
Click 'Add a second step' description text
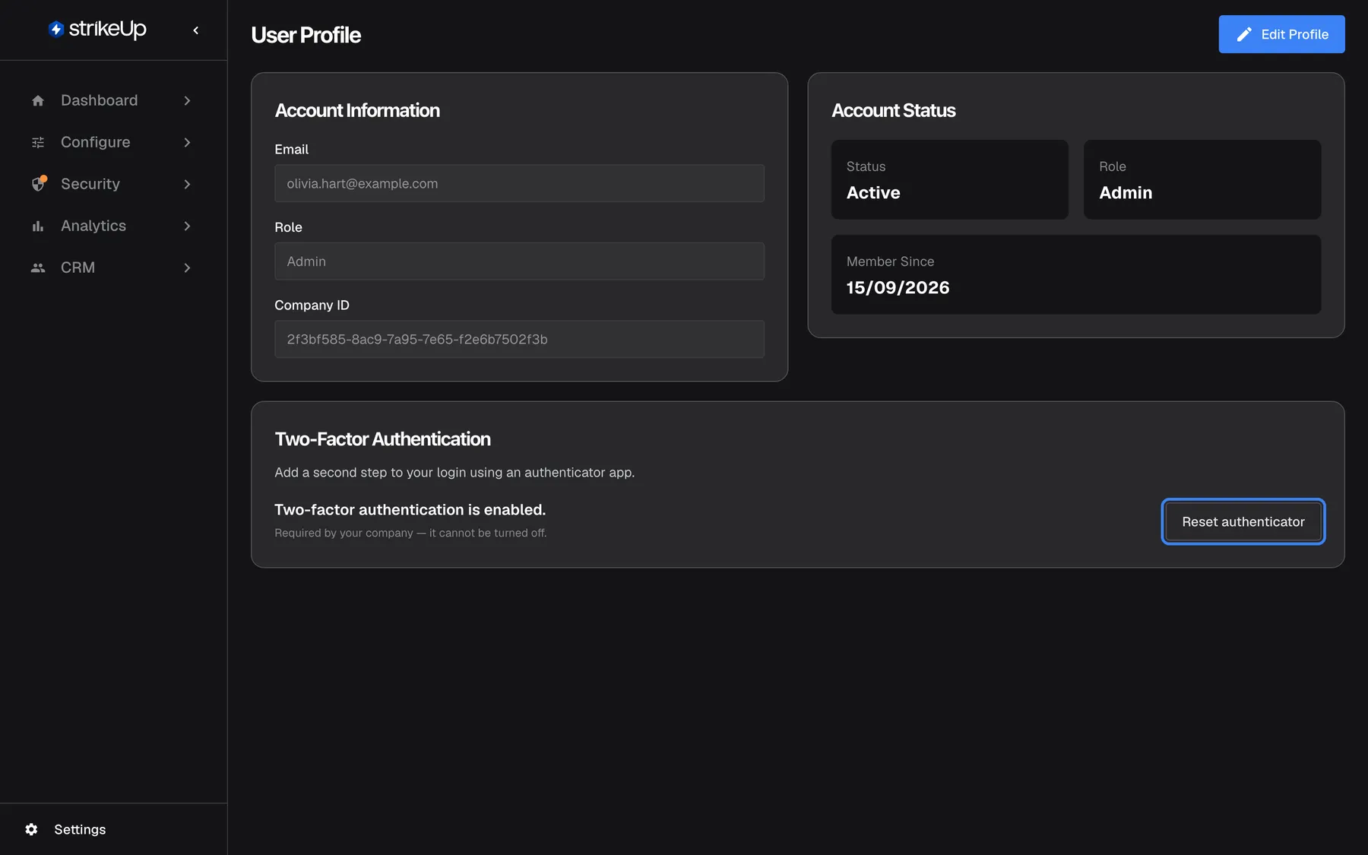454,472
